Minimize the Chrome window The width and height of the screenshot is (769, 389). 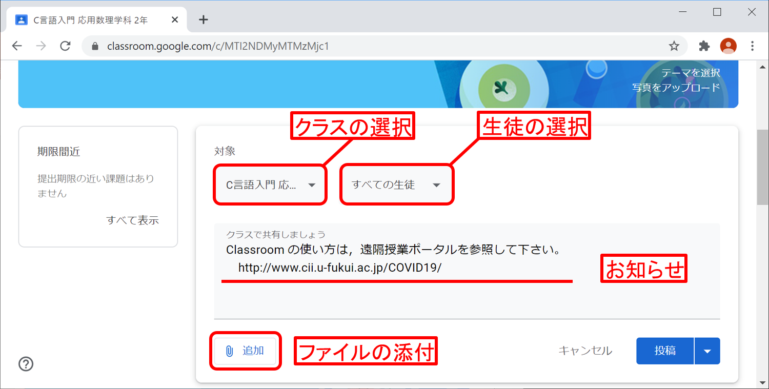click(682, 12)
